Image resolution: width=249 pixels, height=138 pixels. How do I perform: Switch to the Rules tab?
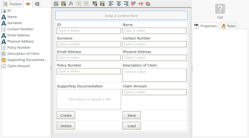click(x=228, y=26)
